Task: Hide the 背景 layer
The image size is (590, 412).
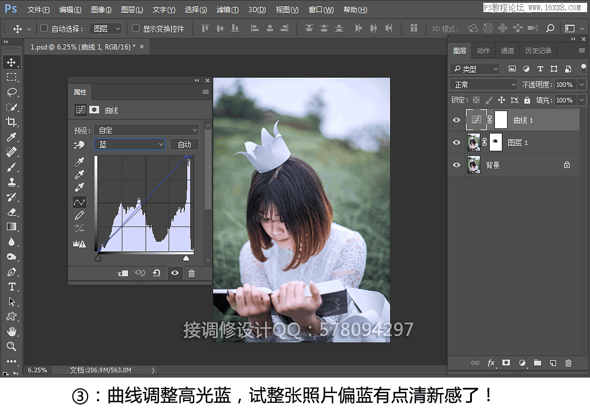Action: (x=456, y=165)
